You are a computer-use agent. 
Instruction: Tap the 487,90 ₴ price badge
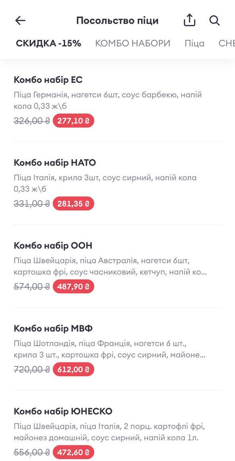[x=73, y=287]
